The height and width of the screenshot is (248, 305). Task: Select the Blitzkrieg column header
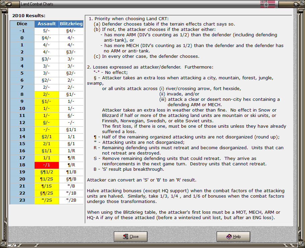71,24
